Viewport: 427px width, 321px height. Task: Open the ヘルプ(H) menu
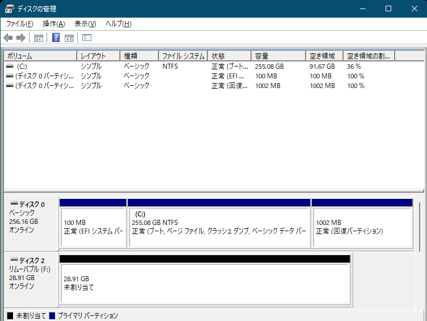click(119, 24)
